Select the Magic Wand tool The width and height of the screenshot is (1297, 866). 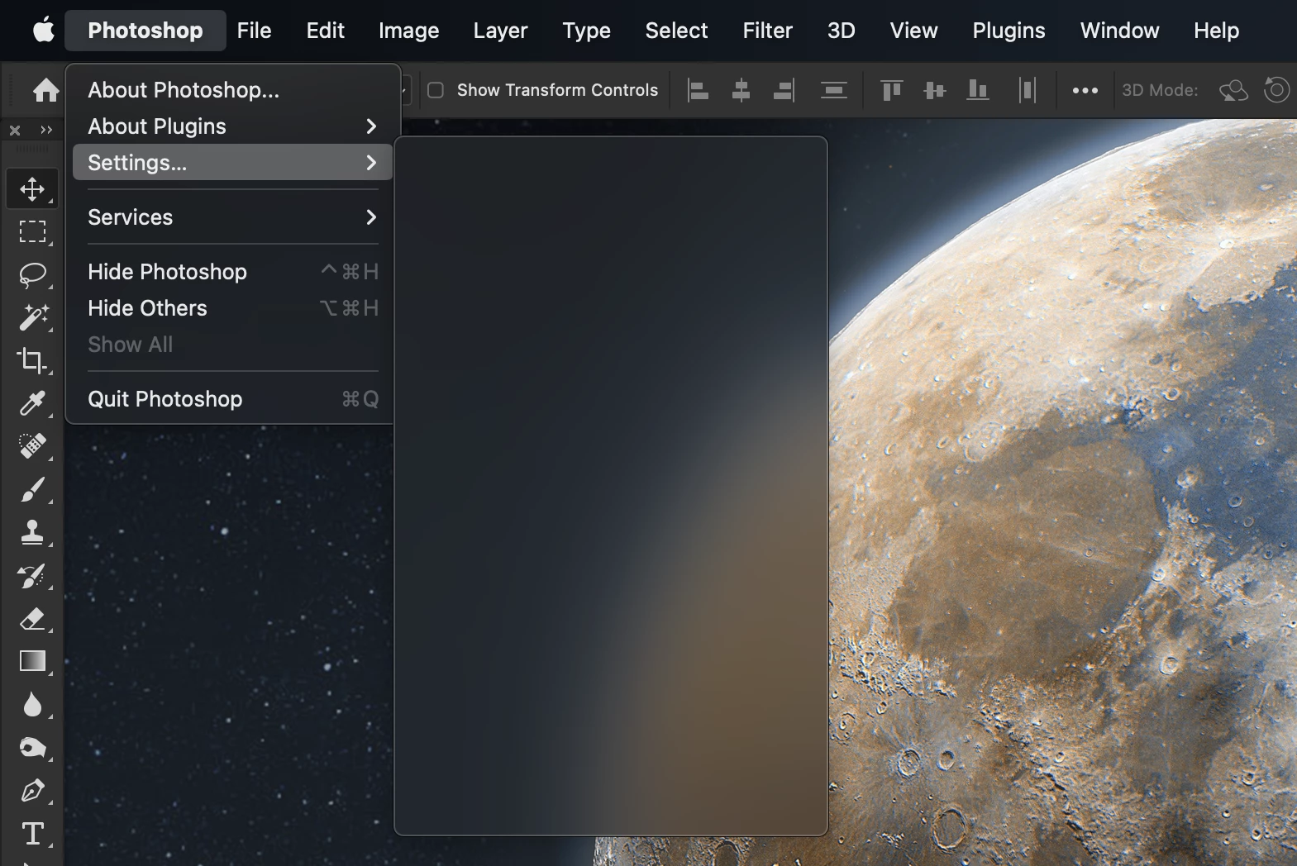(x=32, y=317)
